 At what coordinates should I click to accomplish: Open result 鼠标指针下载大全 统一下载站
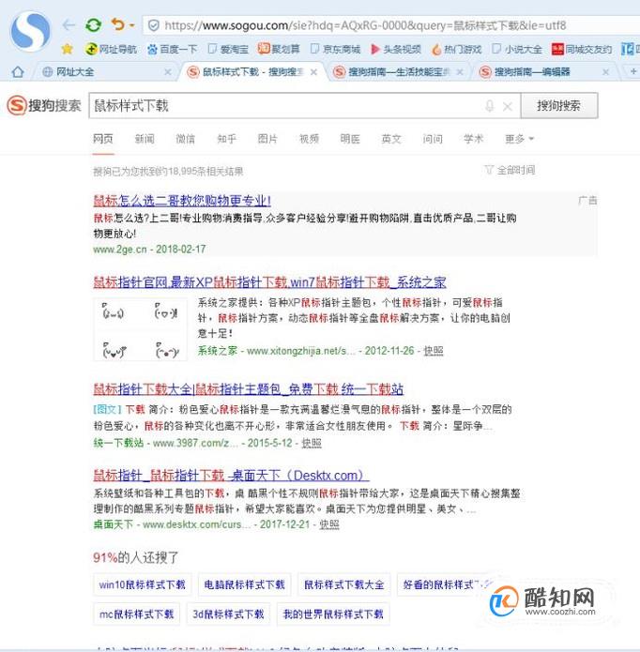[x=249, y=389]
